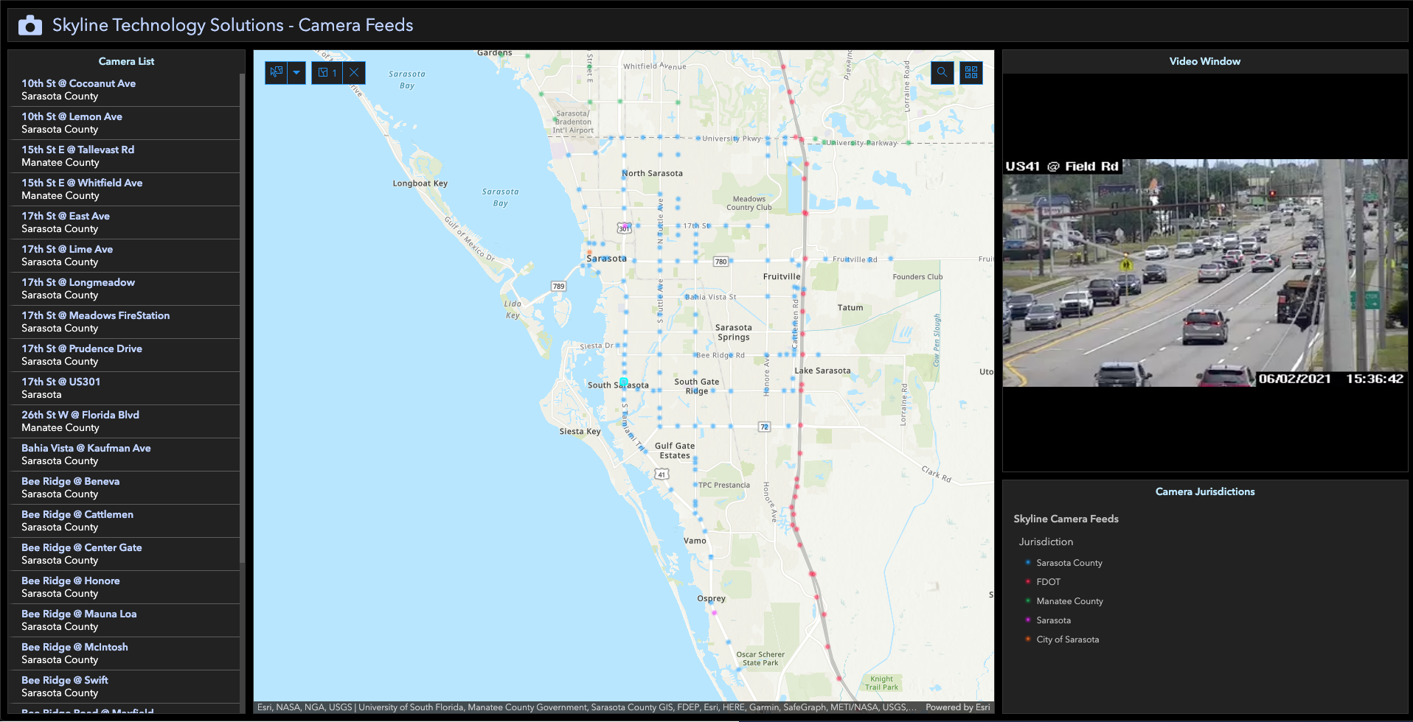Open the "15th St E @ Tallevast Rd" camera
The width and height of the screenshot is (1413, 722).
click(x=78, y=155)
